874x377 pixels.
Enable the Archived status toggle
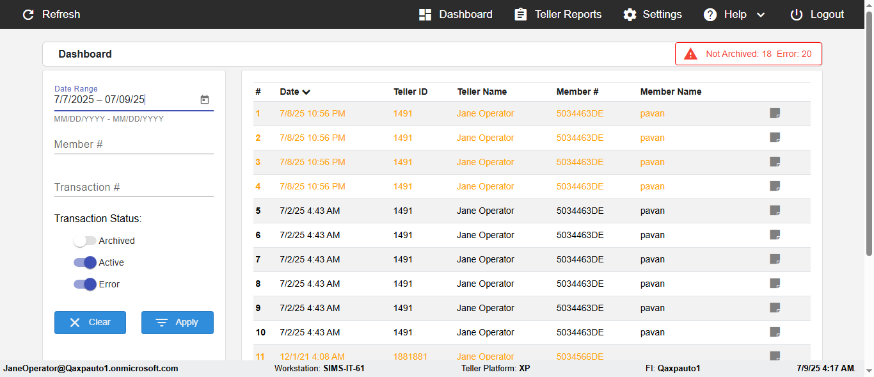click(85, 241)
